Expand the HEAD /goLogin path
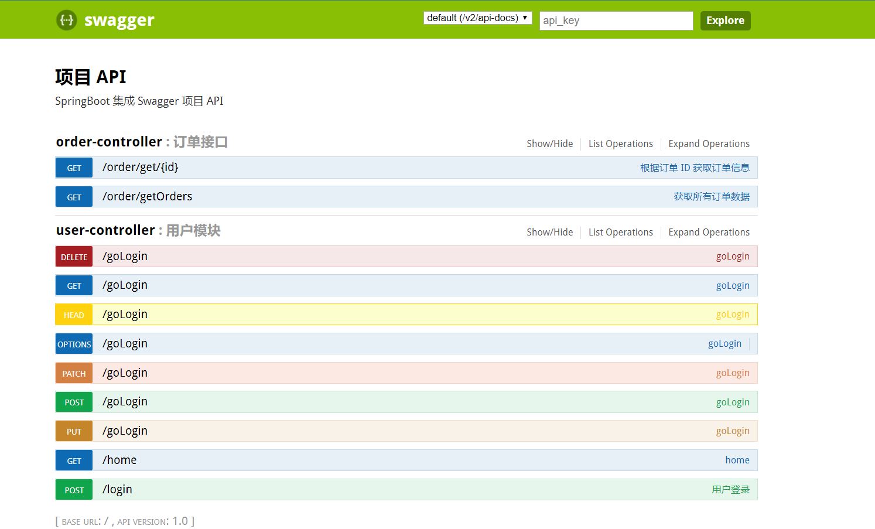The image size is (875, 529). pyautogui.click(x=125, y=315)
